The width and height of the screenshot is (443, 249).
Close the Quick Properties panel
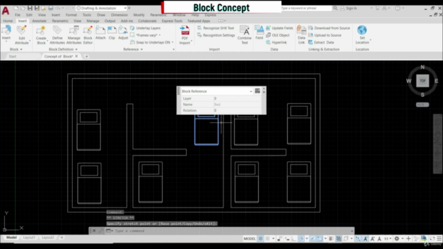pyautogui.click(x=264, y=89)
